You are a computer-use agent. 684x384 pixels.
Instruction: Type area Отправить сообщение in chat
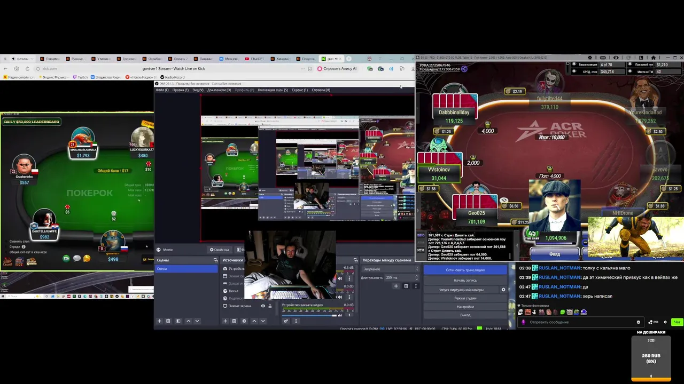coord(580,322)
